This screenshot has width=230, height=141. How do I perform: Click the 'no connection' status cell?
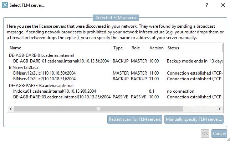click(180, 91)
